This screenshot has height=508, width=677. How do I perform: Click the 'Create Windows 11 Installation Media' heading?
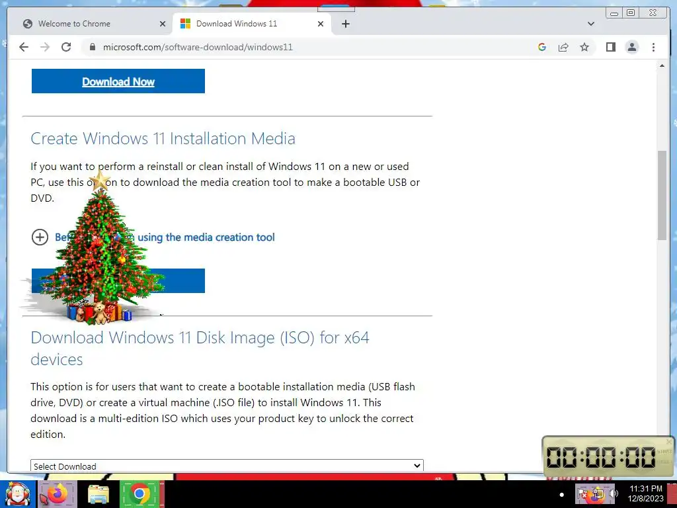pos(163,138)
